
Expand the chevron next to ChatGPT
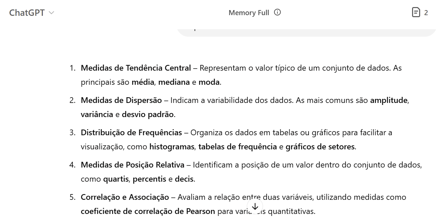tap(51, 13)
